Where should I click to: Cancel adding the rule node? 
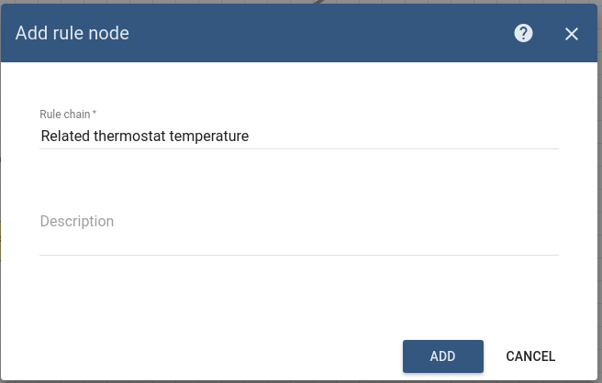[530, 356]
